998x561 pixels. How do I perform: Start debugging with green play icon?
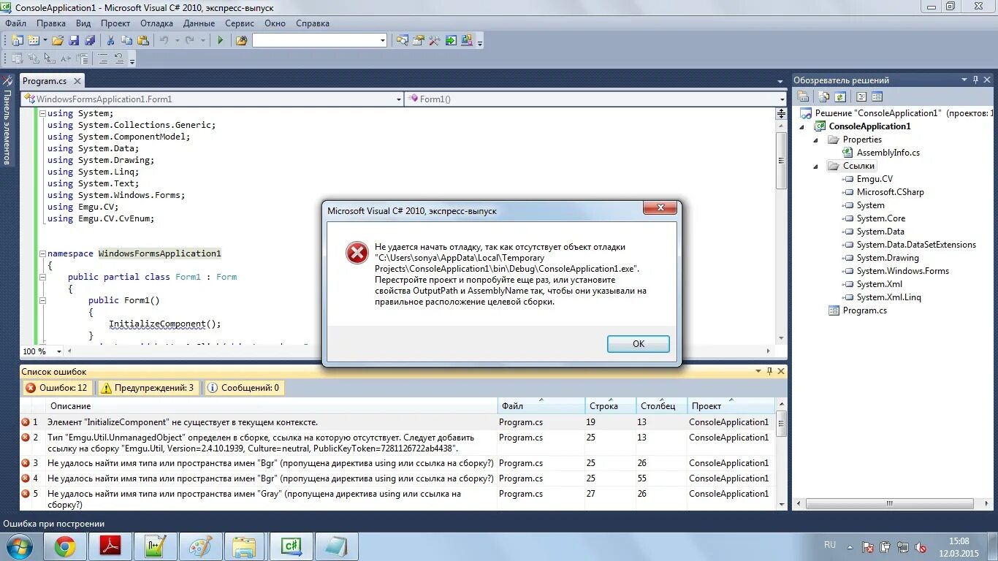(x=220, y=40)
